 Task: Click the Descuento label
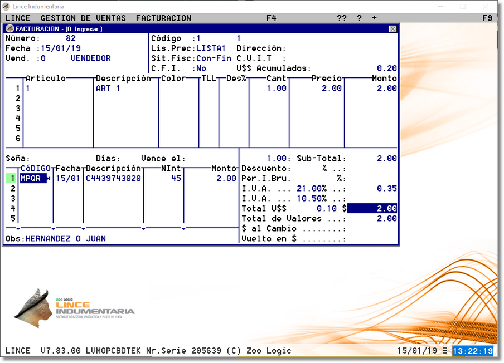(266, 169)
